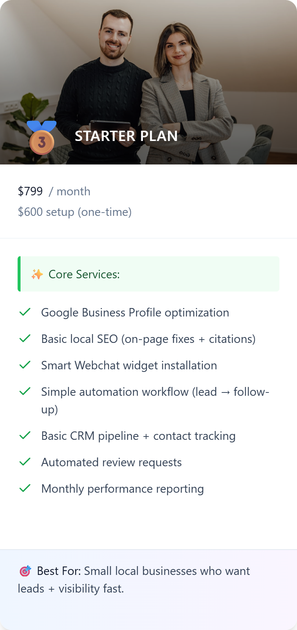The image size is (297, 630).
Task: Click Smart Webchat widget installation text
Action: point(129,365)
